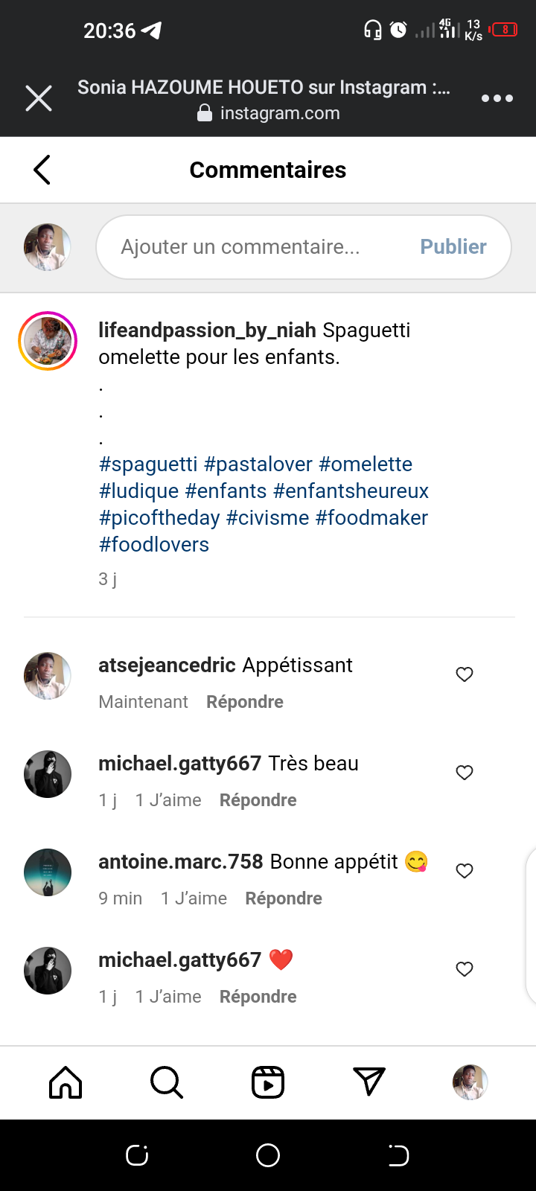Go back using the left chevron arrow

[42, 170]
